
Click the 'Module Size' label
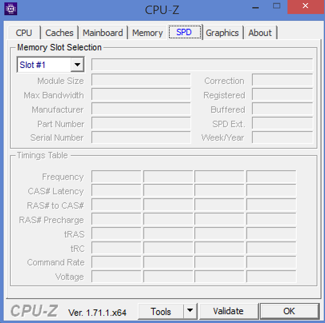[61, 81]
